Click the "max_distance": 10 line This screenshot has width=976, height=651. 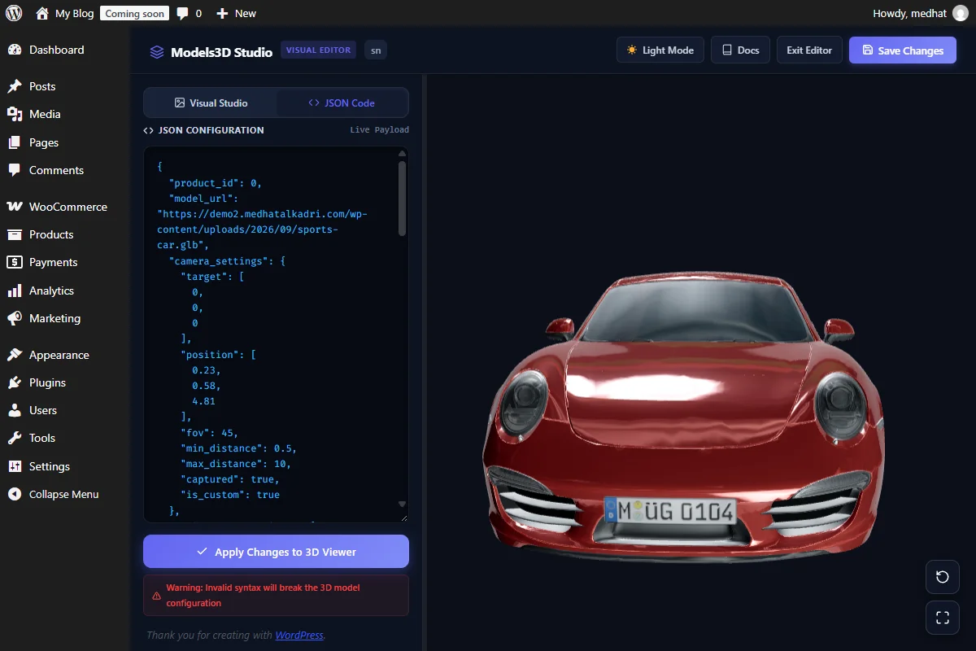(236, 464)
